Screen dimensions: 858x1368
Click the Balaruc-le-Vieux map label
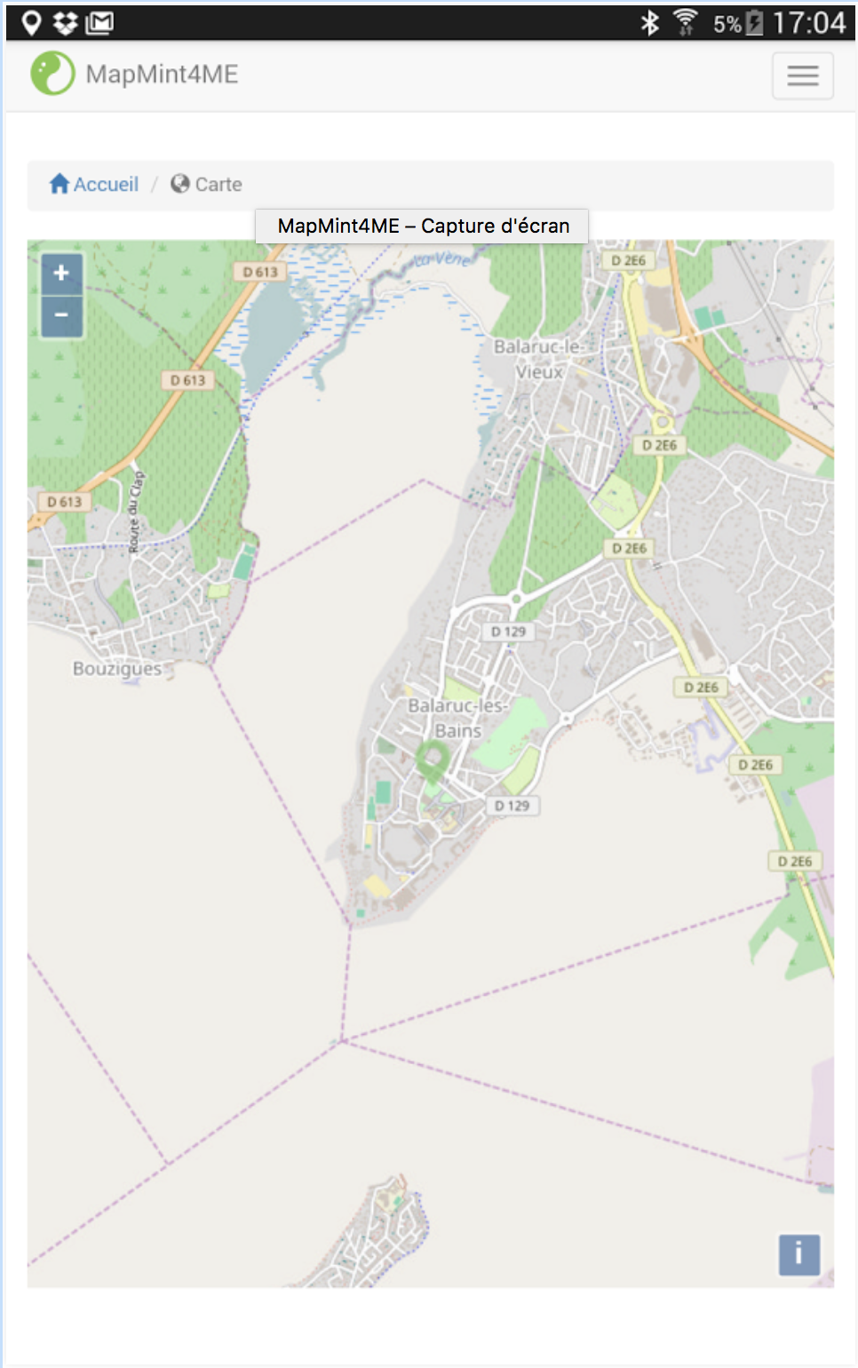coord(539,359)
